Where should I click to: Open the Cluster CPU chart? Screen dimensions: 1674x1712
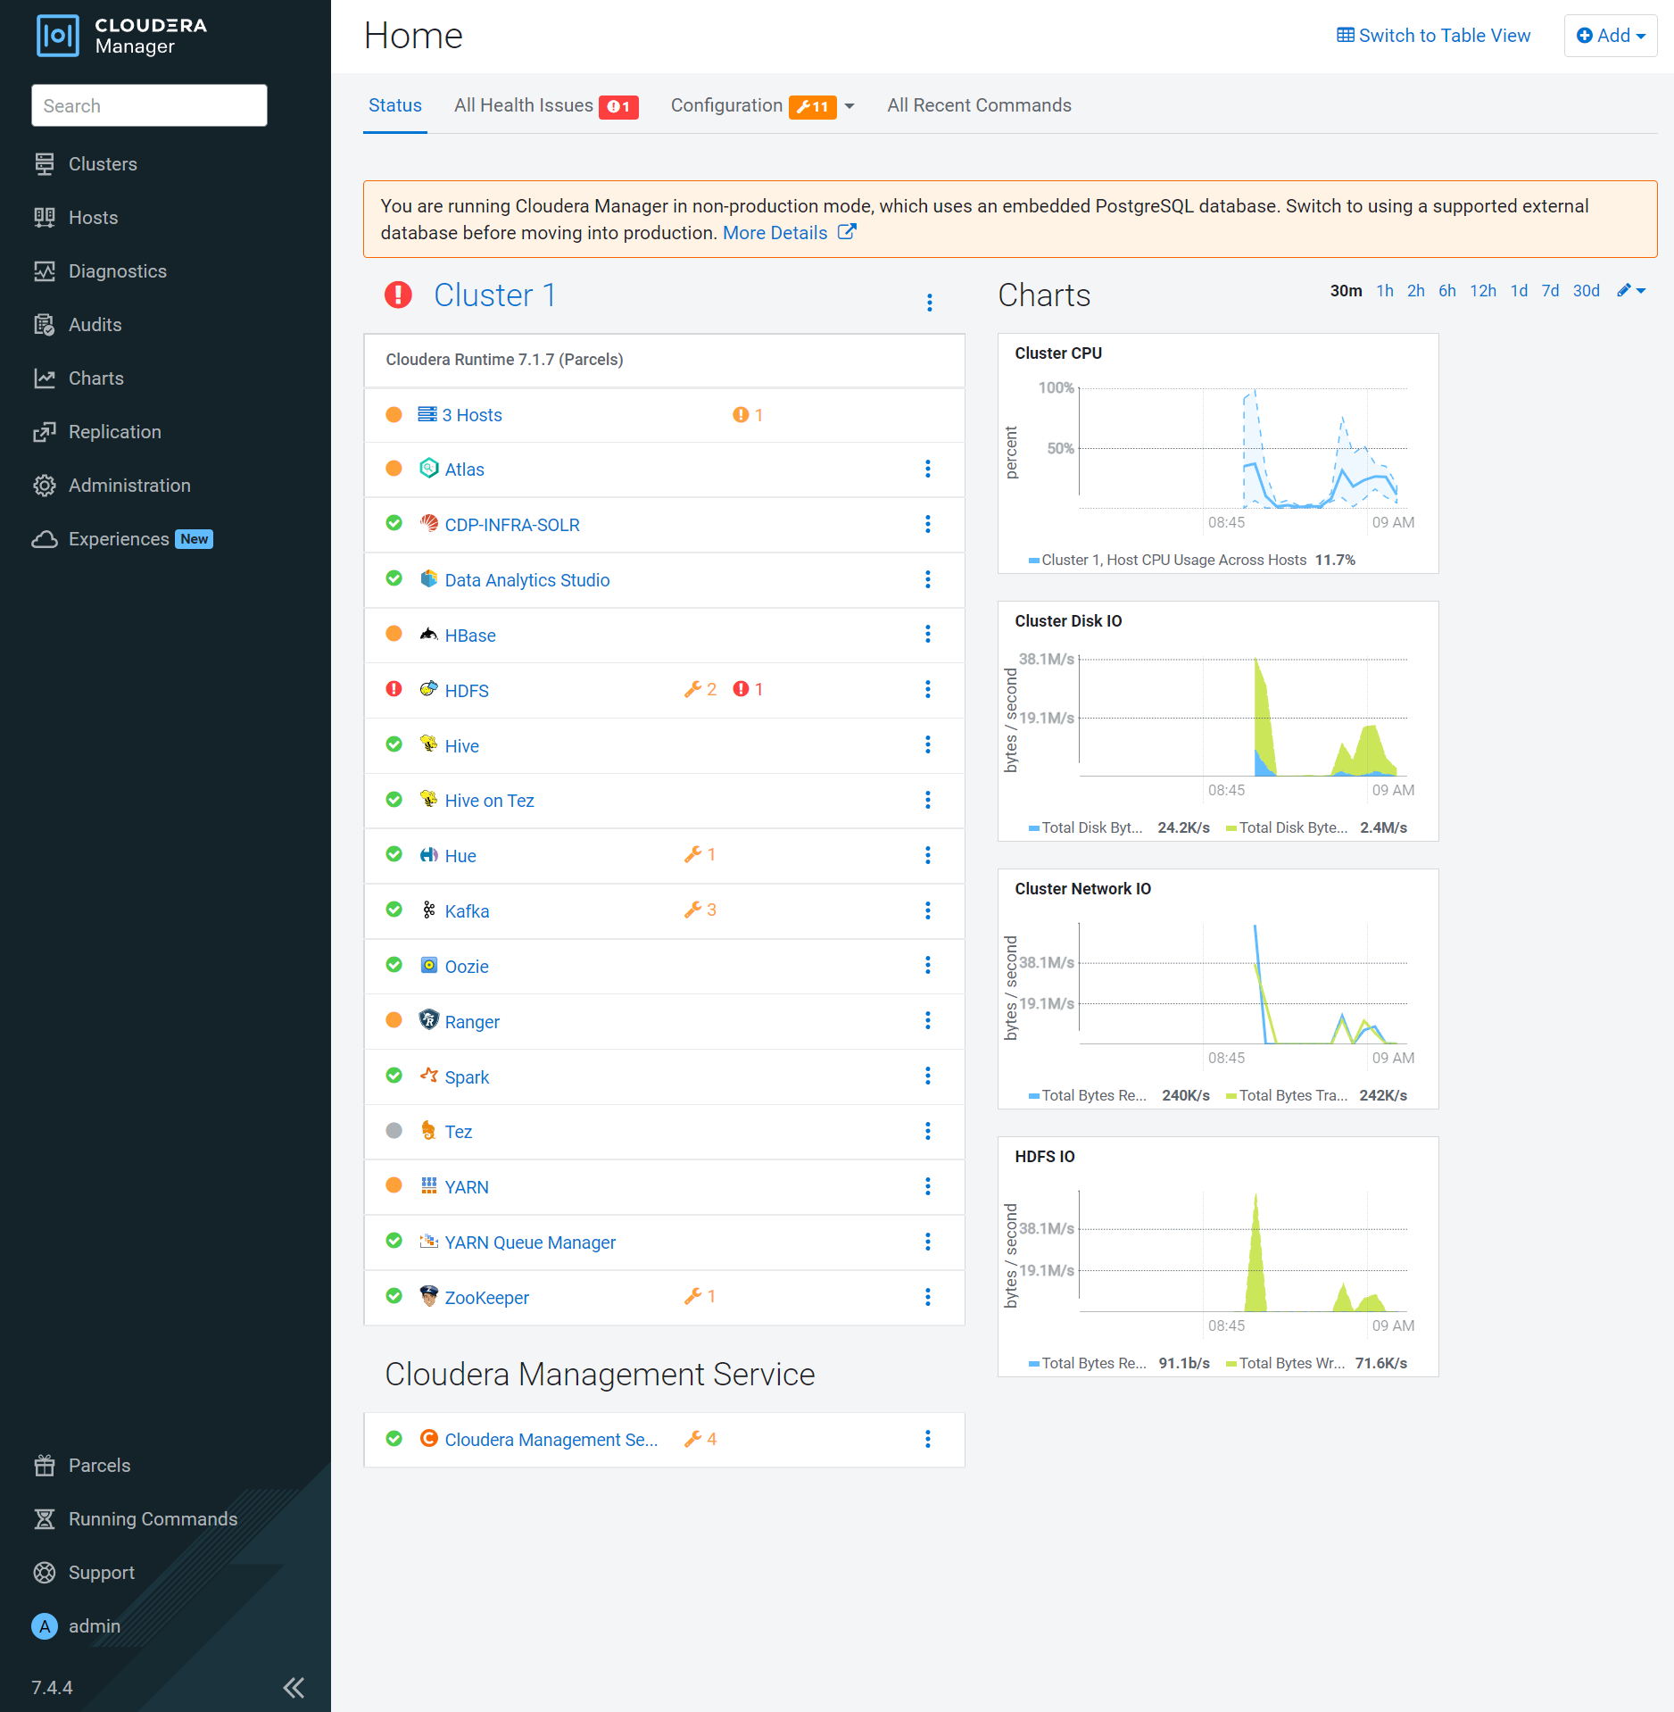pyautogui.click(x=1218, y=453)
